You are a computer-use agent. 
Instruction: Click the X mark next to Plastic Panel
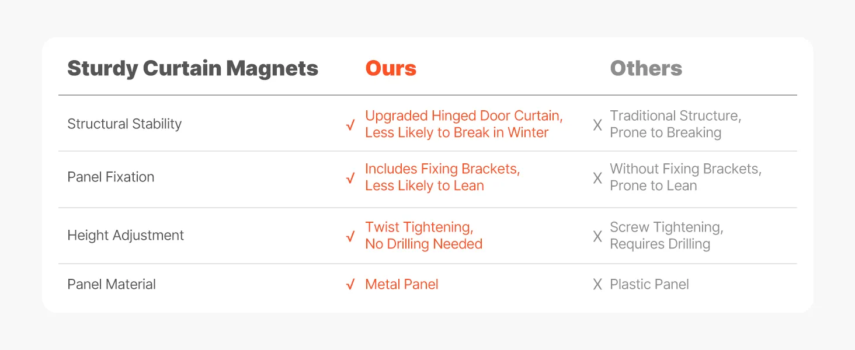(597, 285)
